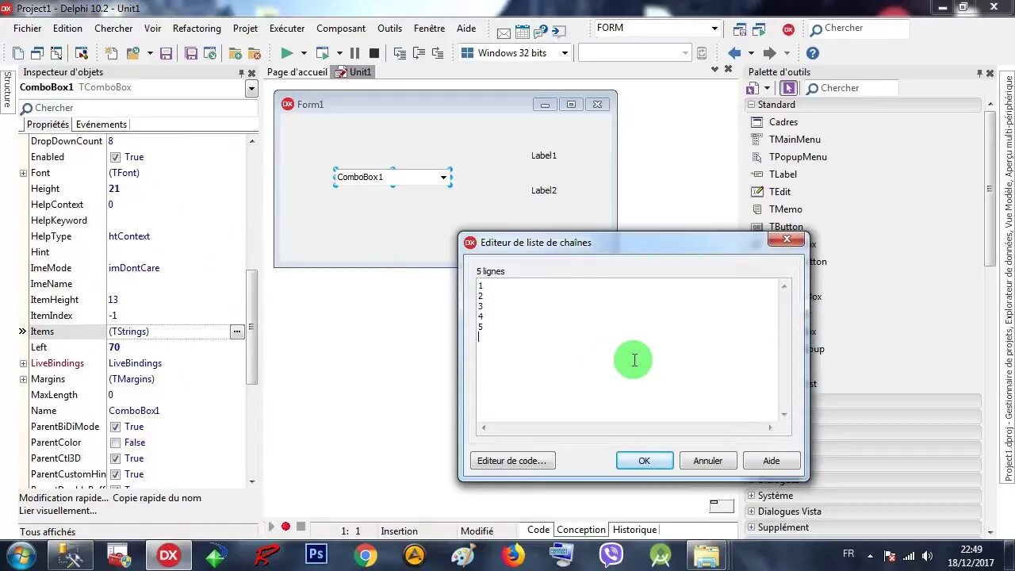Expand the Supplément palette category
The width and height of the screenshot is (1015, 571).
click(x=752, y=527)
